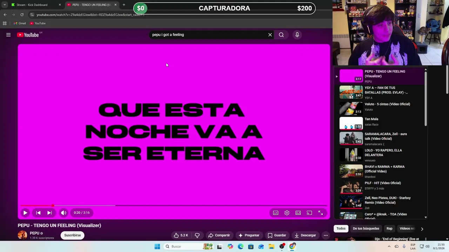449x252 pixels.
Task: Click the taskbar Buscar search box
Action: point(188,246)
